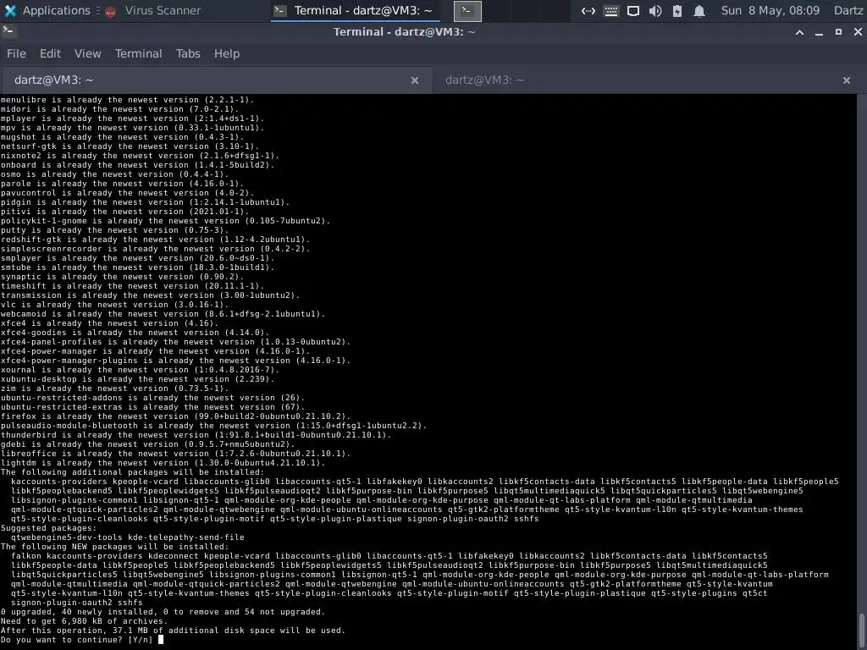
Task: Open the Edit menu
Action: [50, 53]
